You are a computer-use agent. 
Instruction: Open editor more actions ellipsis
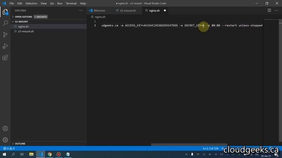tap(276, 11)
